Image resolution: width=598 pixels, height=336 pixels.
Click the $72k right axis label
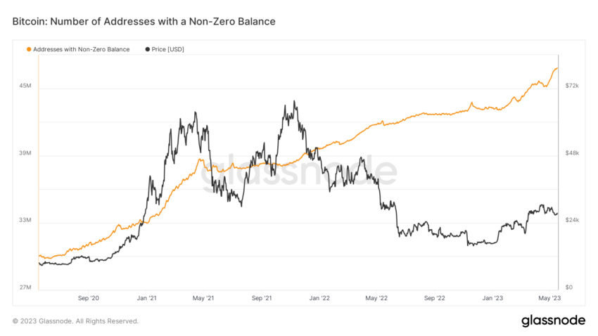pyautogui.click(x=572, y=86)
